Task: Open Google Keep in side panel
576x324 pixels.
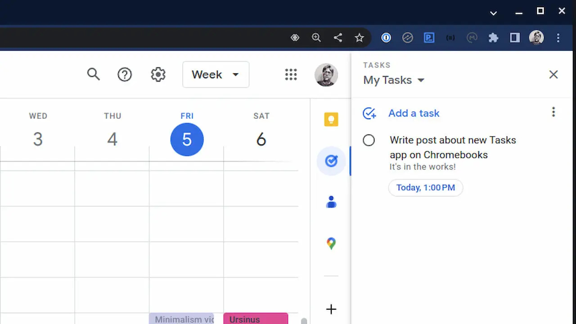Action: click(x=331, y=119)
